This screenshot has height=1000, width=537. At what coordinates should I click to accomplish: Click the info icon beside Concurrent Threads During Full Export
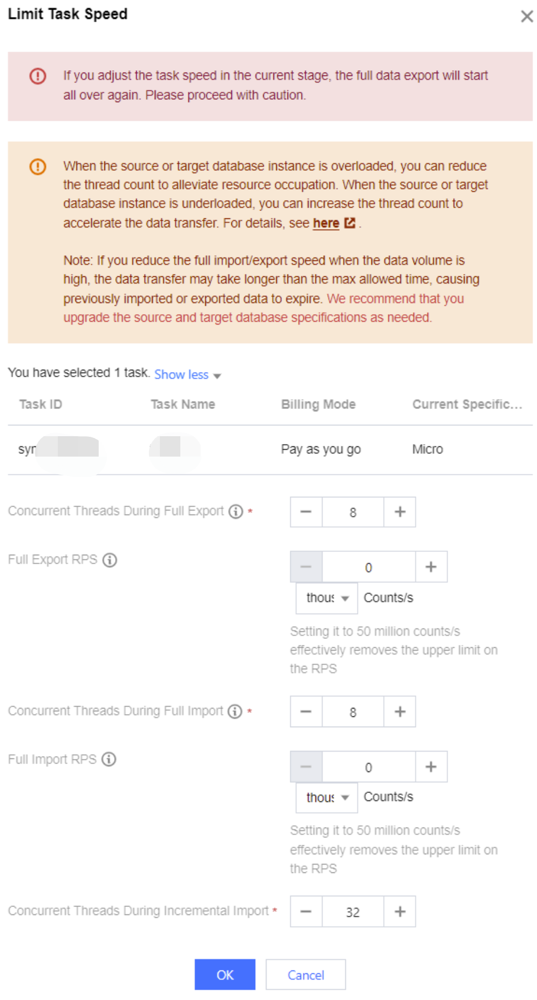click(236, 512)
